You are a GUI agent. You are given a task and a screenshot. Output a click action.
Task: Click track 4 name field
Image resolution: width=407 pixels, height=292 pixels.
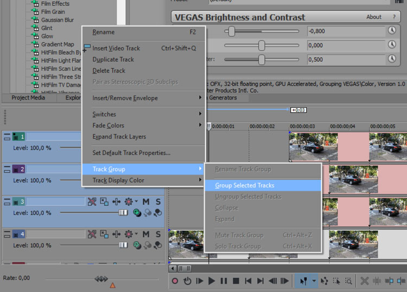point(55,234)
